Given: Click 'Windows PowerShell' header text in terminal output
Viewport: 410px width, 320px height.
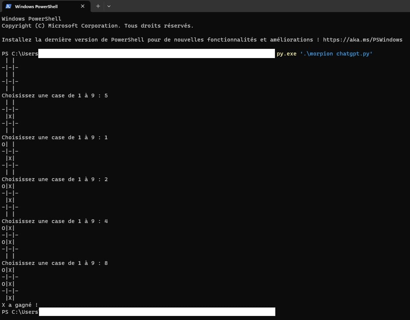Looking at the screenshot, I should point(31,19).
